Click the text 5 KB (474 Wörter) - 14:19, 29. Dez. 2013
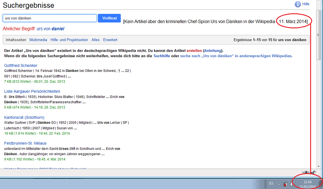The image size is (323, 189). pyautogui.click(x=35, y=107)
